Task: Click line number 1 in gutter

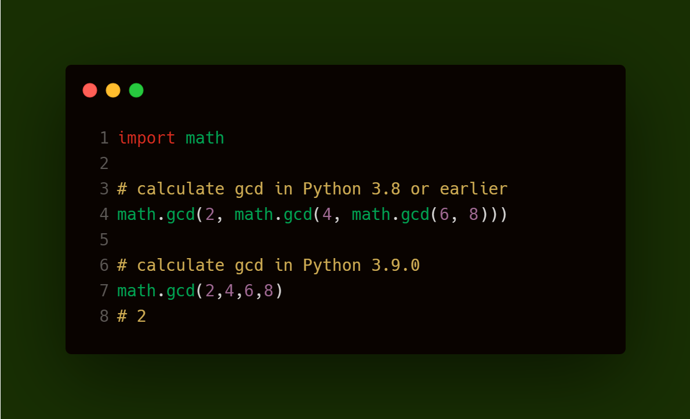Action: click(x=104, y=138)
